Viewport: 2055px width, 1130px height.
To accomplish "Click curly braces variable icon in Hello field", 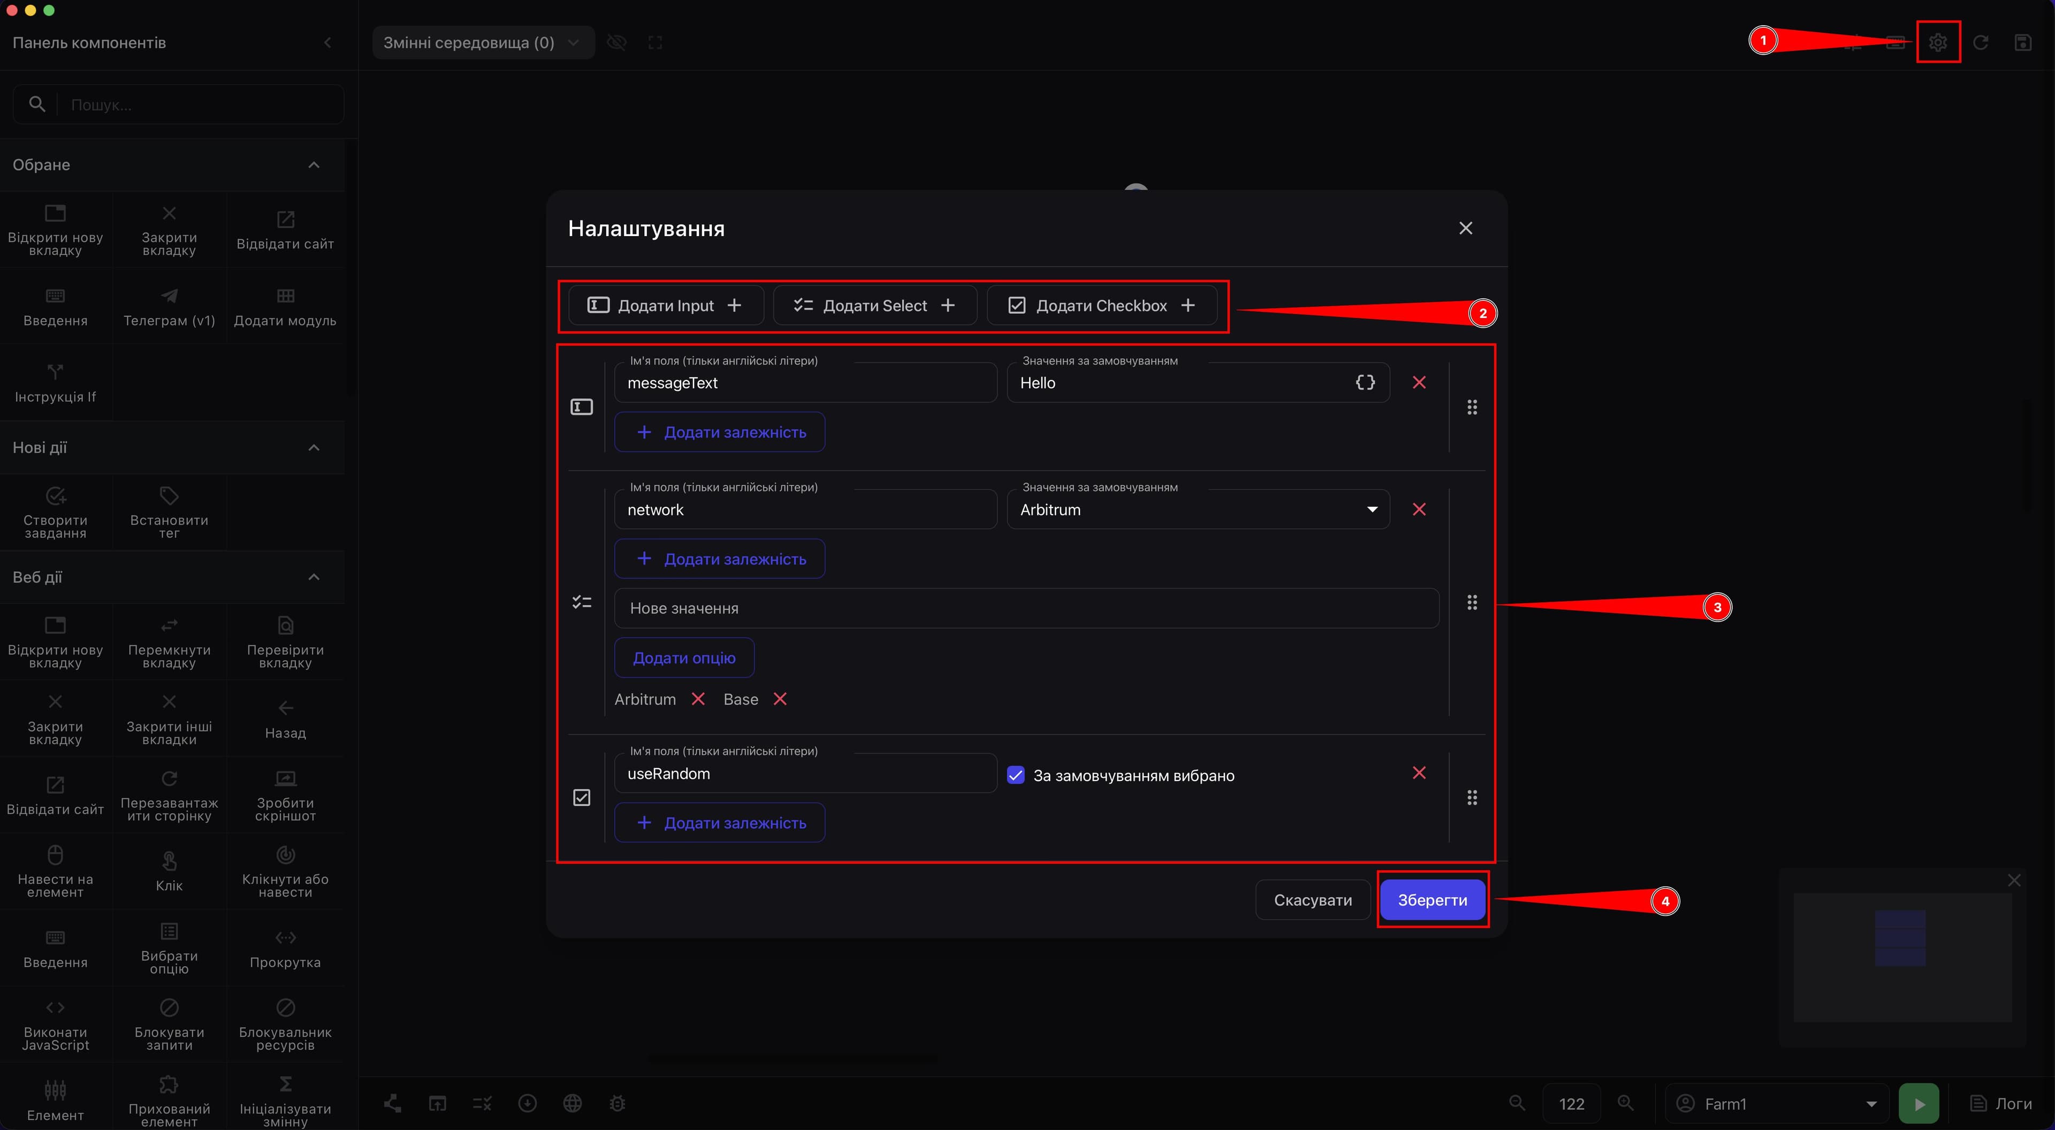I will 1365,382.
